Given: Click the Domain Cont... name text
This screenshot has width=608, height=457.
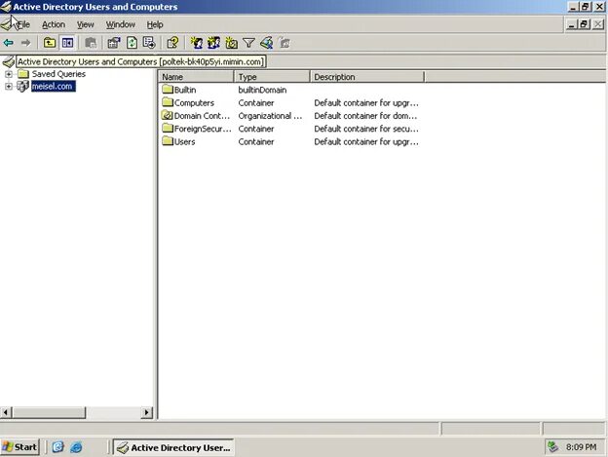Looking at the screenshot, I should [202, 116].
